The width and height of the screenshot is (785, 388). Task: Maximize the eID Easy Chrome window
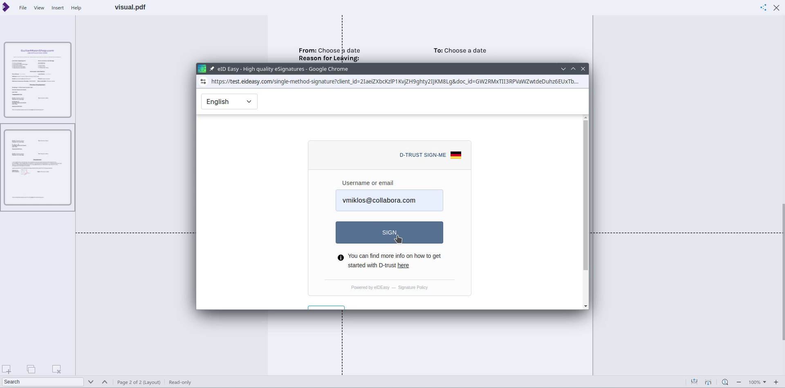573,69
